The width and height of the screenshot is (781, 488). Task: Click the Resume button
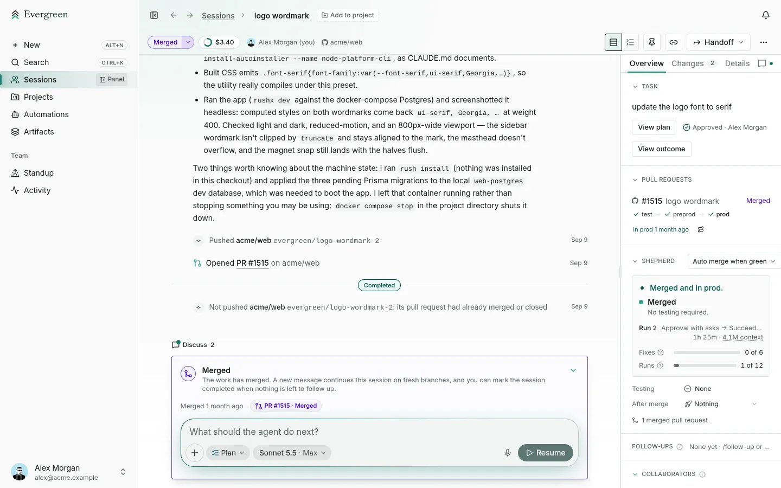546,453
